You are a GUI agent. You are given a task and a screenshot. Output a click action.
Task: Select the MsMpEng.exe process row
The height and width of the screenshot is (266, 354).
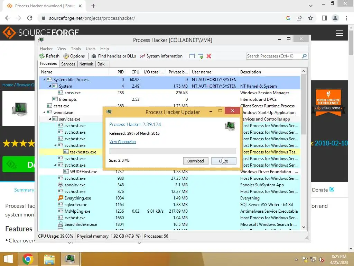point(170,211)
